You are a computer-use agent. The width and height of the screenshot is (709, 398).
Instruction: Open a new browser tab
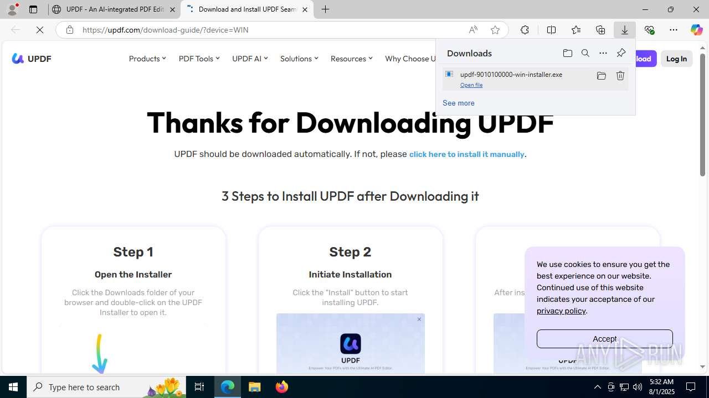click(326, 9)
